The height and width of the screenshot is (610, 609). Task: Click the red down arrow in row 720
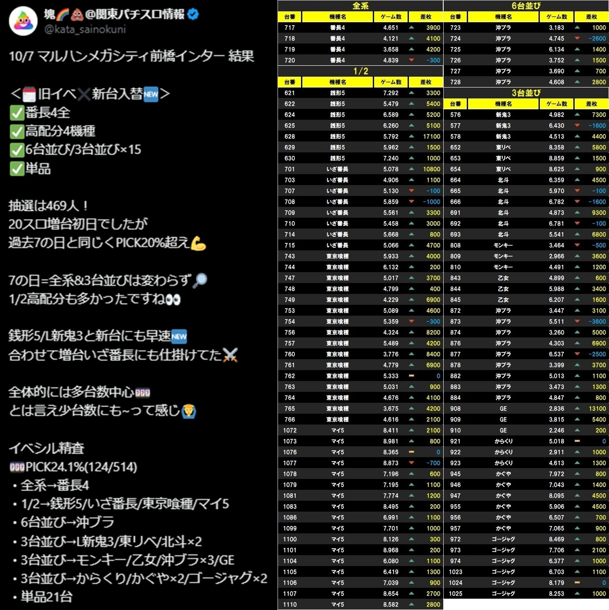411,60
